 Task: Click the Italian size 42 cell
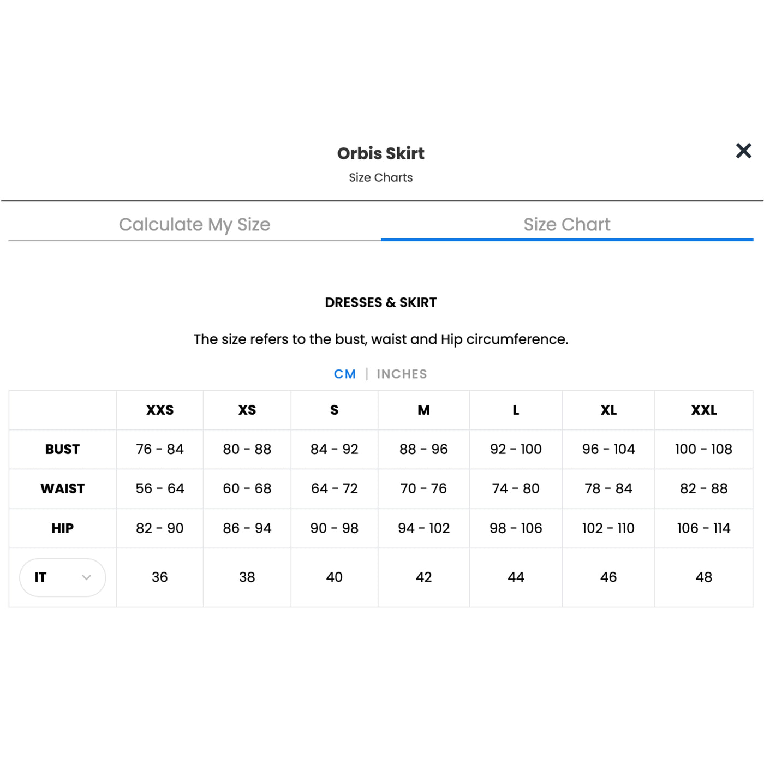coord(423,577)
